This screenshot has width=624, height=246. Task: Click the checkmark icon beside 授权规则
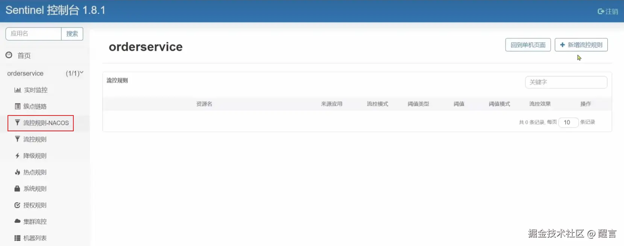(x=17, y=205)
